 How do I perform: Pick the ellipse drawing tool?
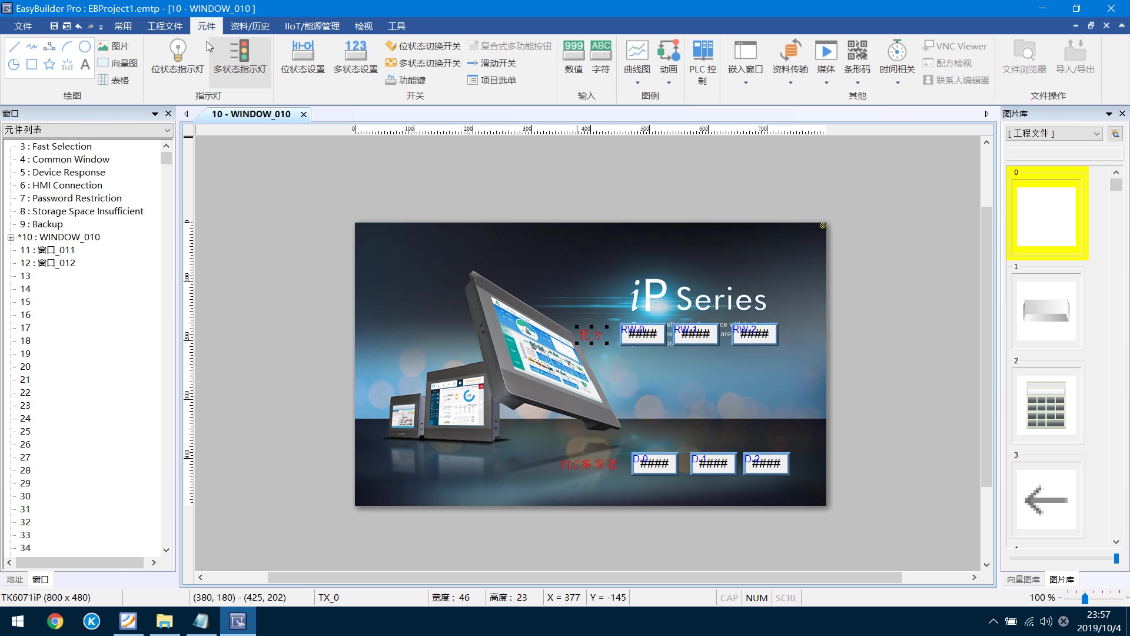85,47
